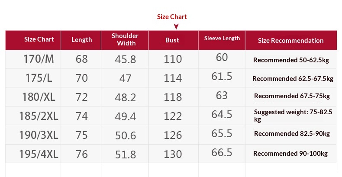Screen dimensions: 342x177
Task: Click the Recommended 90-100kg text
Action: pyautogui.click(x=290, y=154)
